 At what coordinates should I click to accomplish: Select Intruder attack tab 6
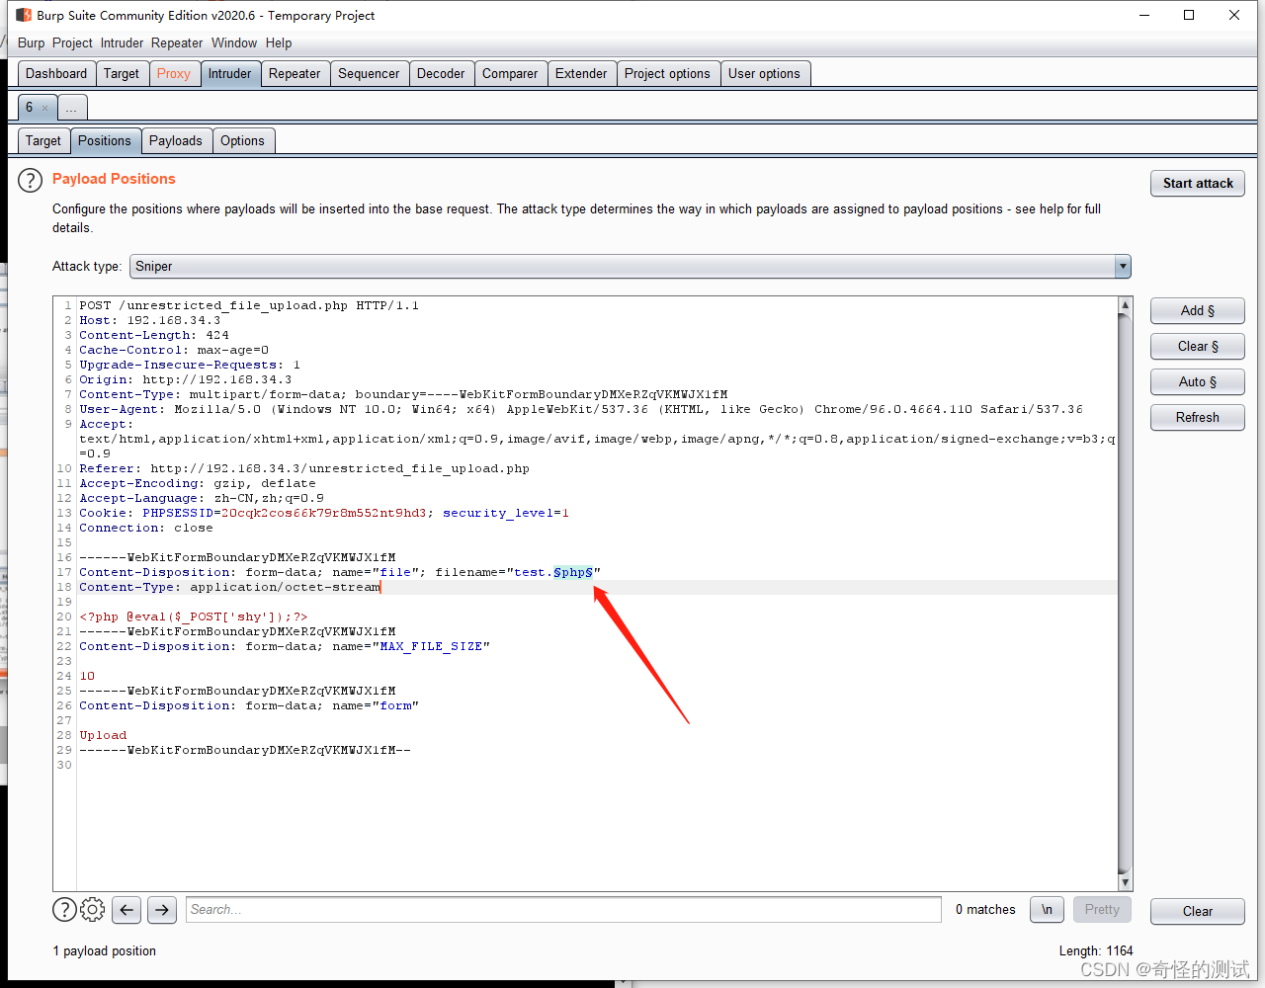[31, 108]
